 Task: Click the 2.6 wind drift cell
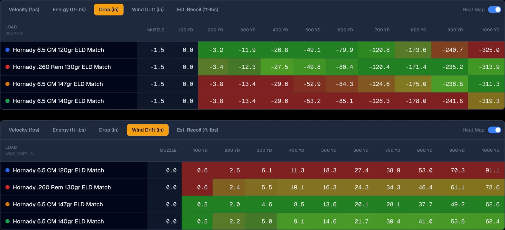(229, 170)
